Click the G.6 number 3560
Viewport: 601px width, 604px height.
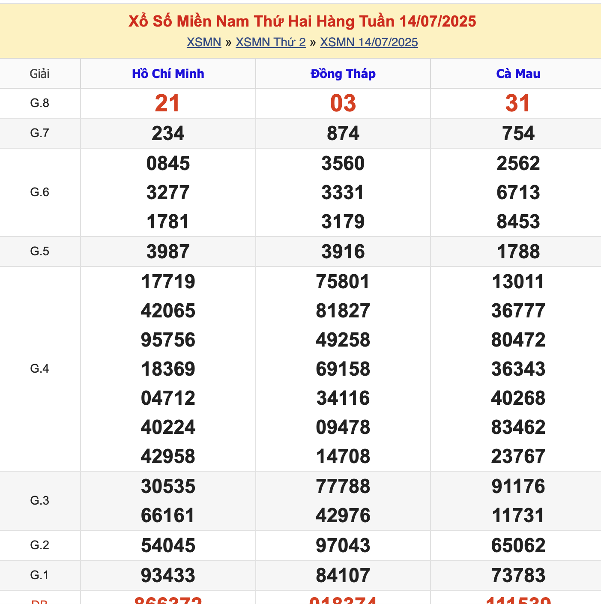(x=343, y=163)
